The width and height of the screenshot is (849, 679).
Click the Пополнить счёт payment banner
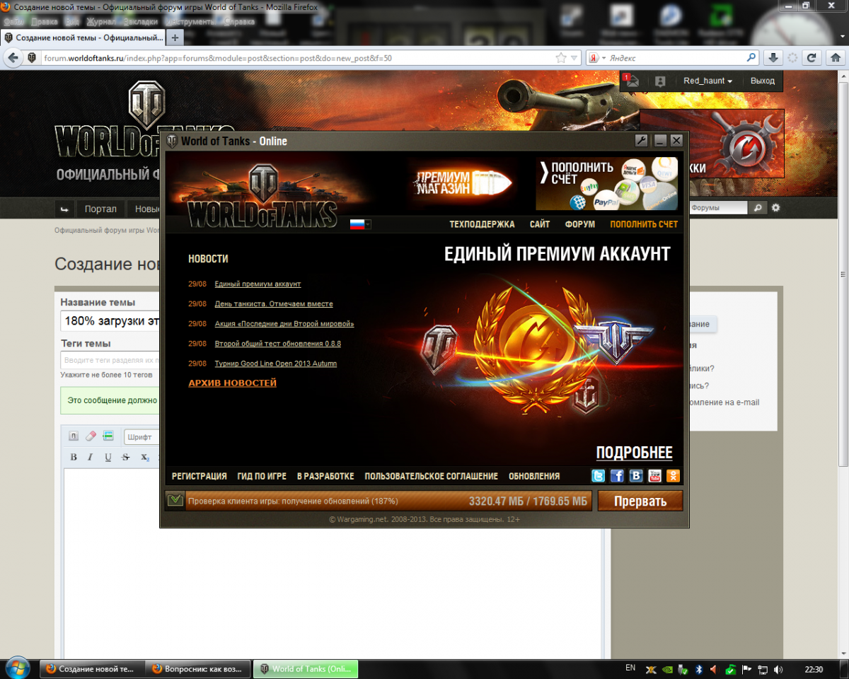tap(608, 184)
